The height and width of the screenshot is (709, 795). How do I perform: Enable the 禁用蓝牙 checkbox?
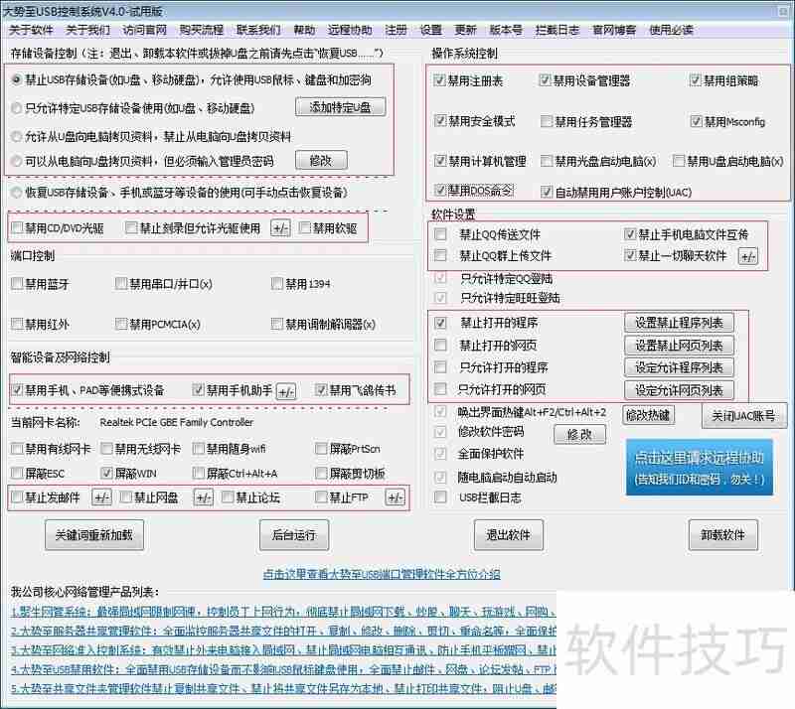click(x=16, y=283)
